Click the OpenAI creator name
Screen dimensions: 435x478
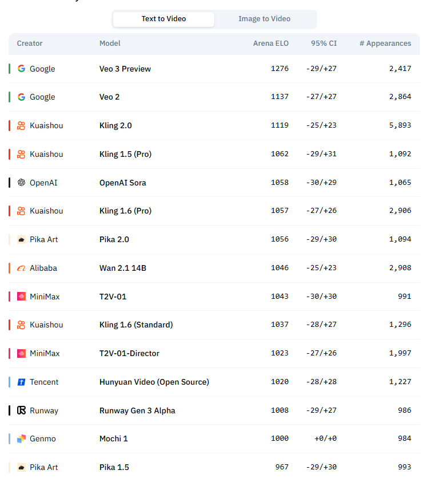tap(43, 183)
